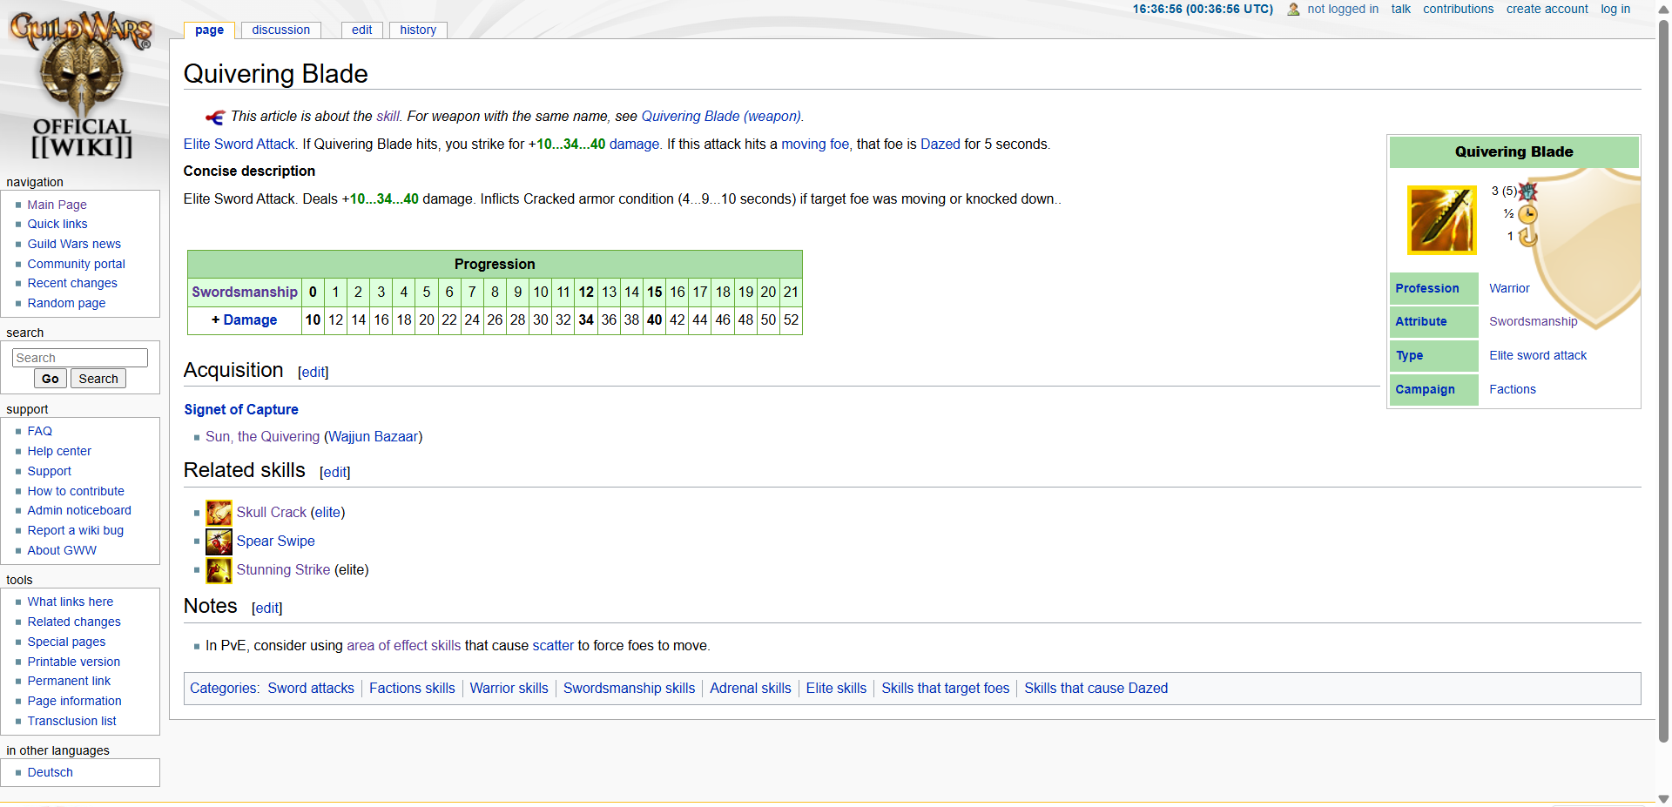Screen dimensions: 1672x807
Task: Click What links here tool
Action: pos(70,602)
